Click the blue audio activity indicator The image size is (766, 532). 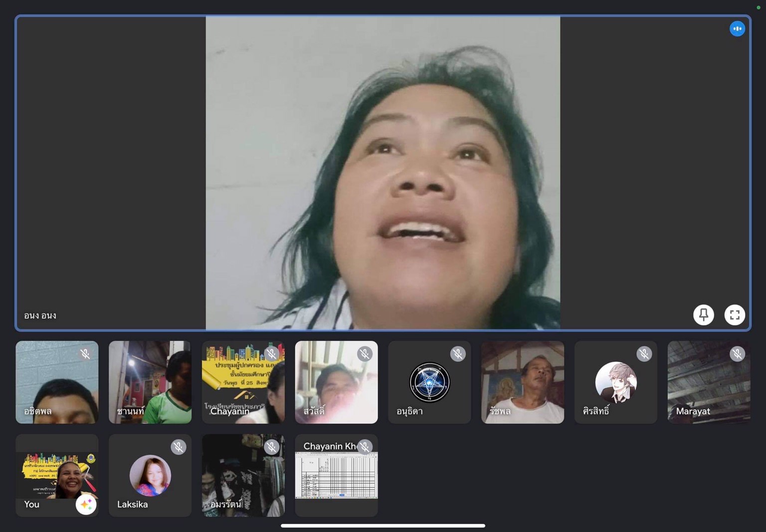point(737,29)
